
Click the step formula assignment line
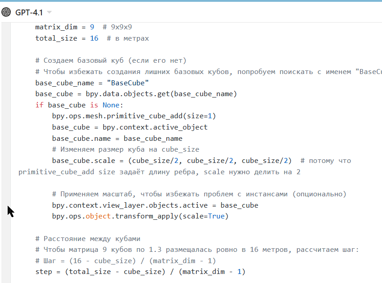pyautogui.click(x=141, y=272)
